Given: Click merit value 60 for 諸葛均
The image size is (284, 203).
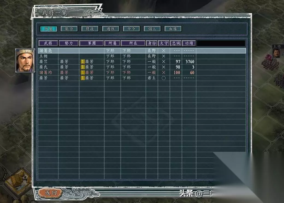Looking at the screenshot, I should tap(192, 72).
